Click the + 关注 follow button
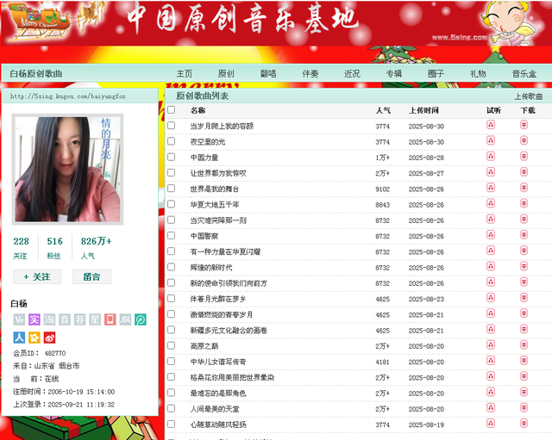 coord(37,276)
